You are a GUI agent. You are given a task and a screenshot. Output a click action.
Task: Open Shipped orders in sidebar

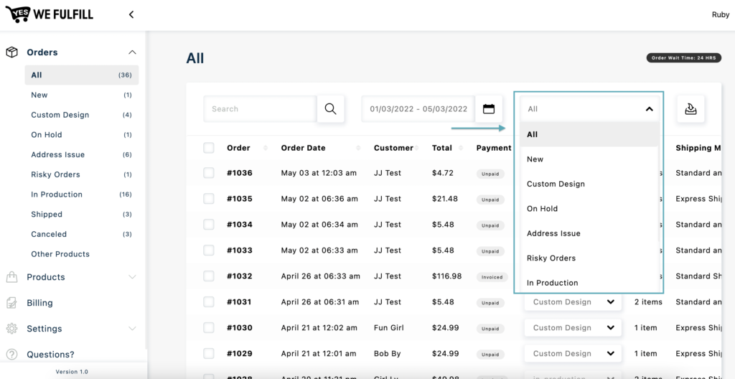click(82, 215)
